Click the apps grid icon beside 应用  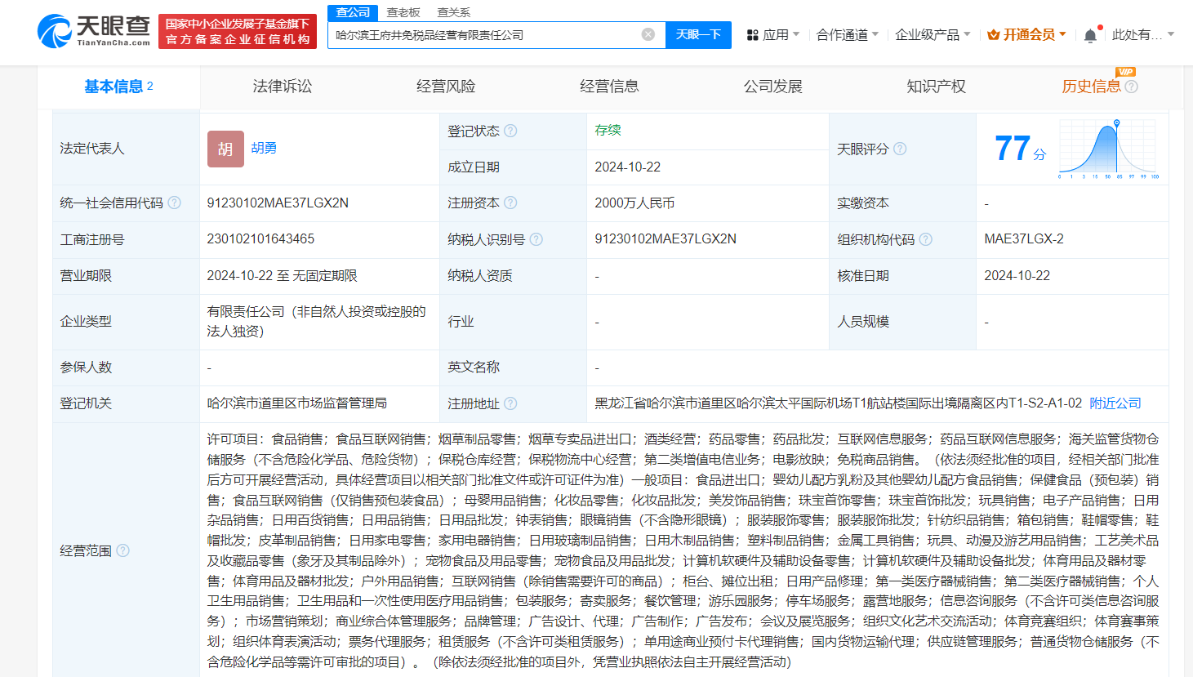point(751,34)
